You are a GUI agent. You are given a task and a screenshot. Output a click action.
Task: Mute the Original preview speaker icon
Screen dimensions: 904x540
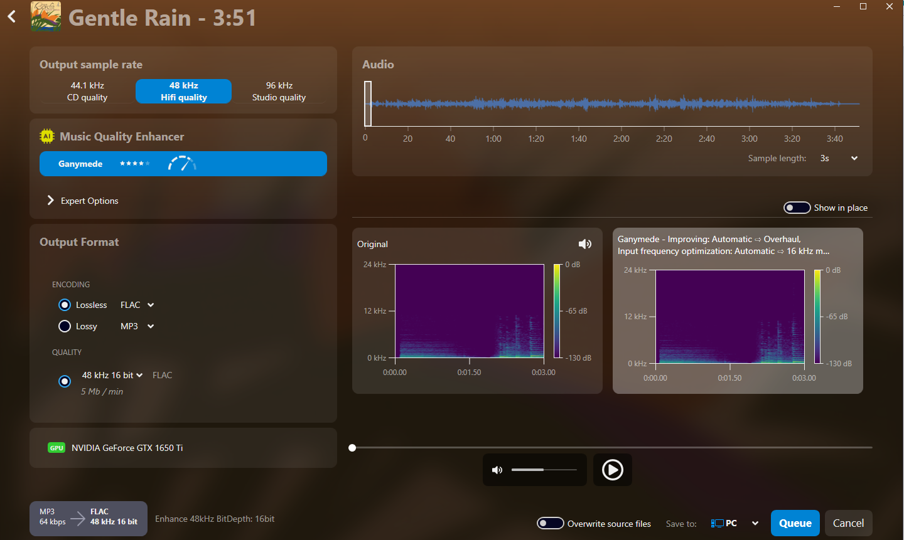[584, 243]
